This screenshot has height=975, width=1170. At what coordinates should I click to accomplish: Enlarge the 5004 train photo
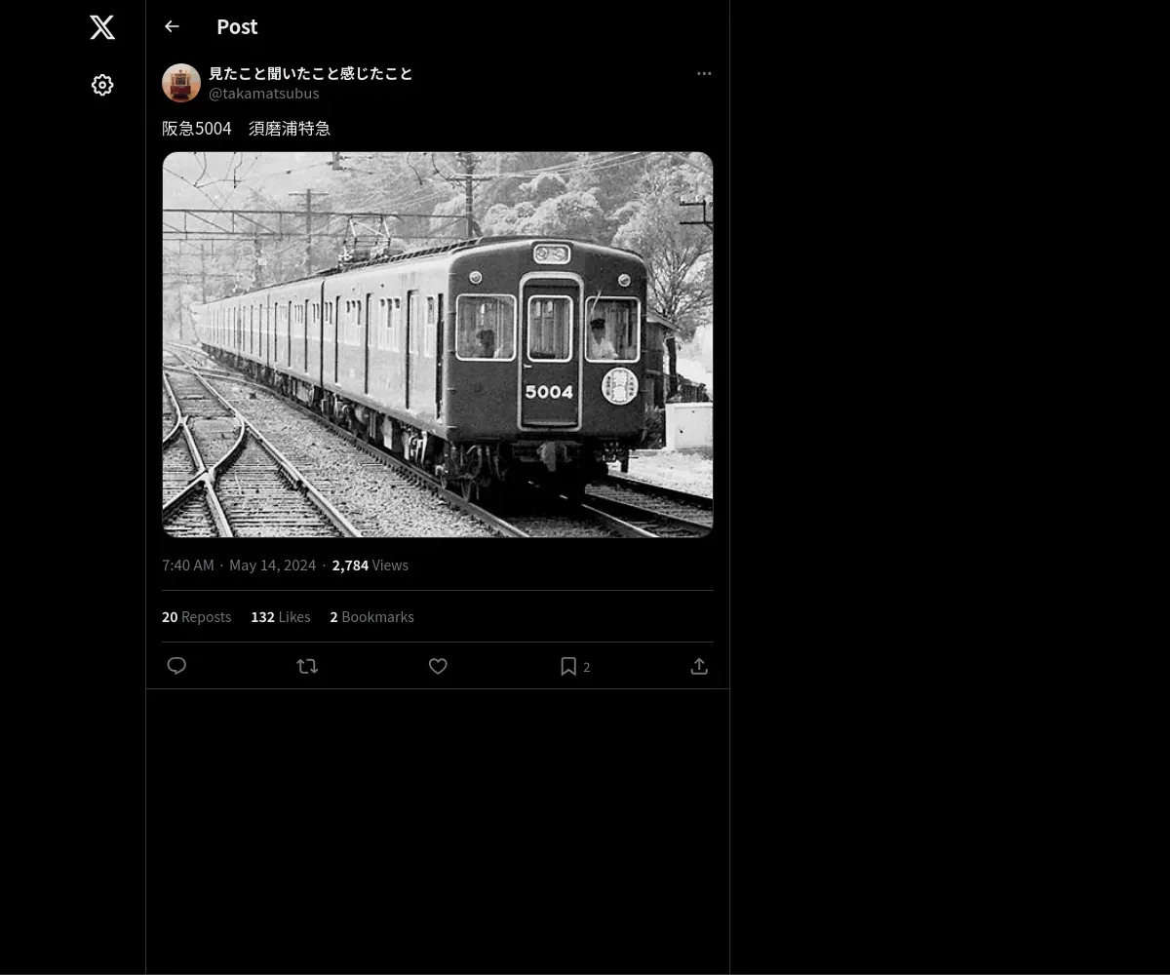pyautogui.click(x=438, y=344)
